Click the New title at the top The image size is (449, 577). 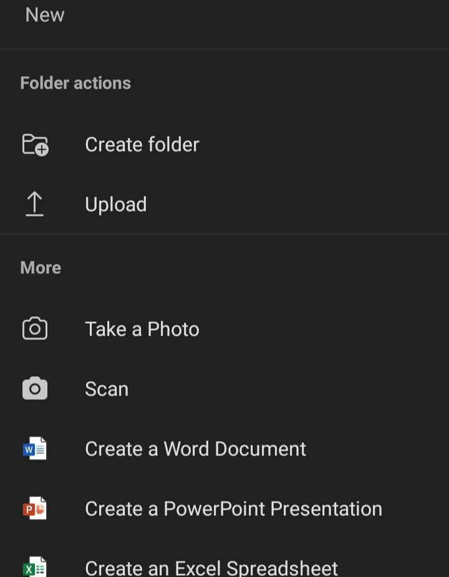[45, 15]
